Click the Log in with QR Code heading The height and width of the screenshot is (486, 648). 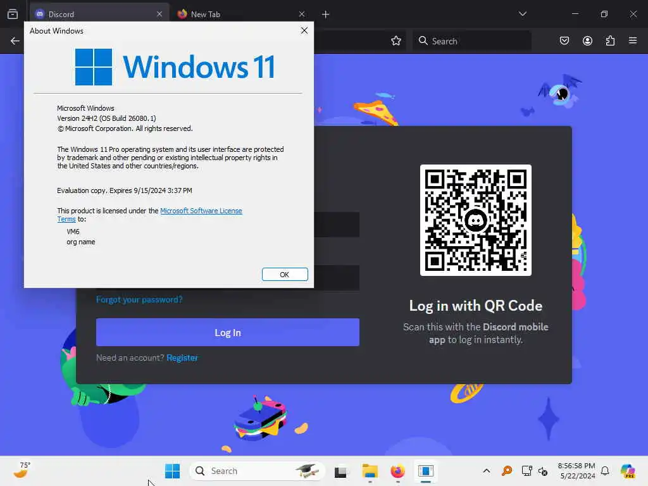coord(476,306)
